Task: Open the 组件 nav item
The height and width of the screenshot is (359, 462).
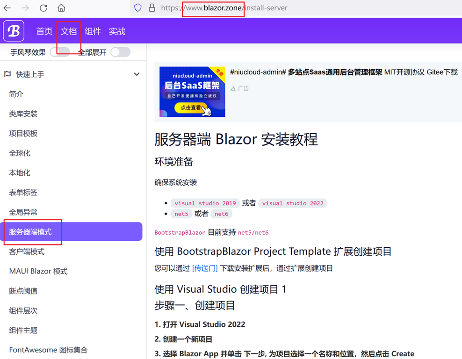Action: 93,31
